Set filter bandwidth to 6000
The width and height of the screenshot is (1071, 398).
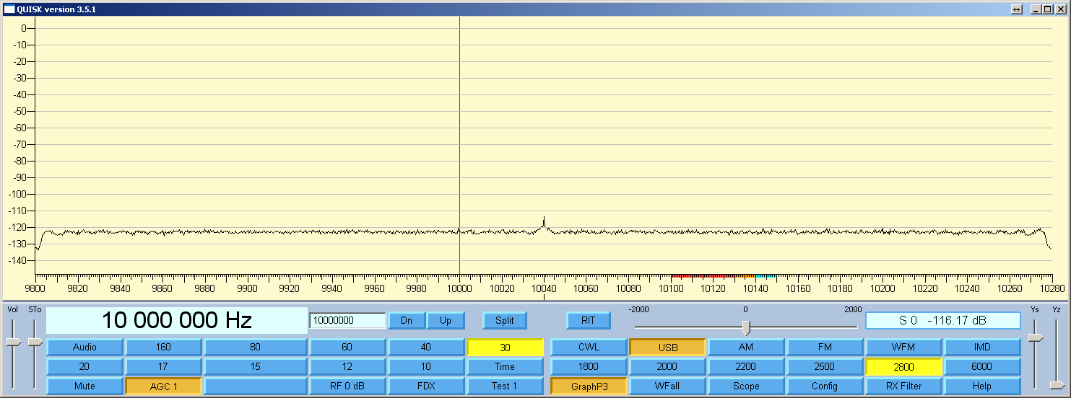tap(982, 366)
